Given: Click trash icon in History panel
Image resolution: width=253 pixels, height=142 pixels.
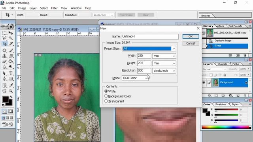Looking at the screenshot, I should tap(245, 55).
